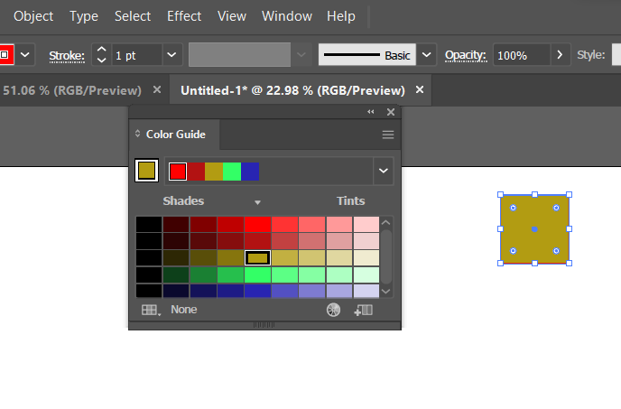
Task: Open the Object menu
Action: (x=33, y=16)
